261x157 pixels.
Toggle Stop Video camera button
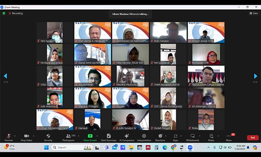coord(27,136)
